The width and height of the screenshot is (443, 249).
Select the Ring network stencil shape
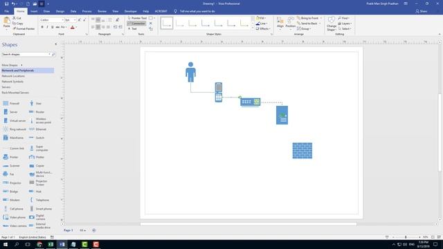[14, 129]
